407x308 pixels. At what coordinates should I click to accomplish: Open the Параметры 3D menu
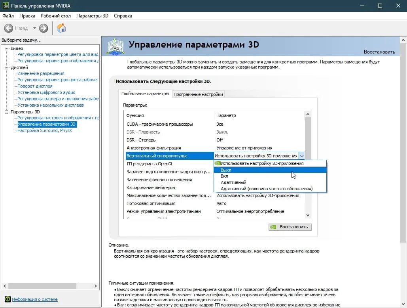point(92,16)
